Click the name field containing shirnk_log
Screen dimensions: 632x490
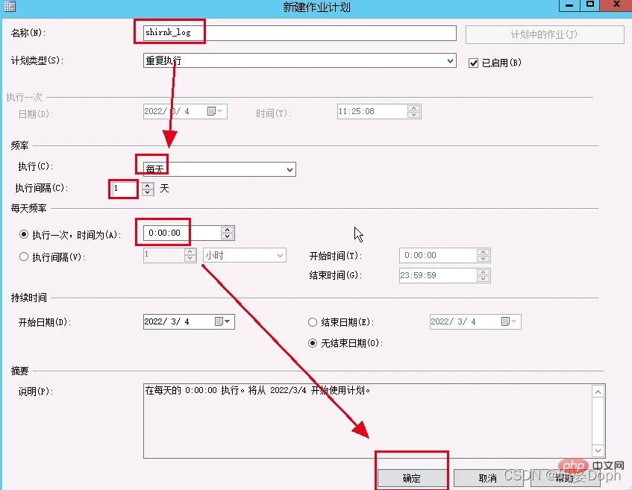click(299, 33)
